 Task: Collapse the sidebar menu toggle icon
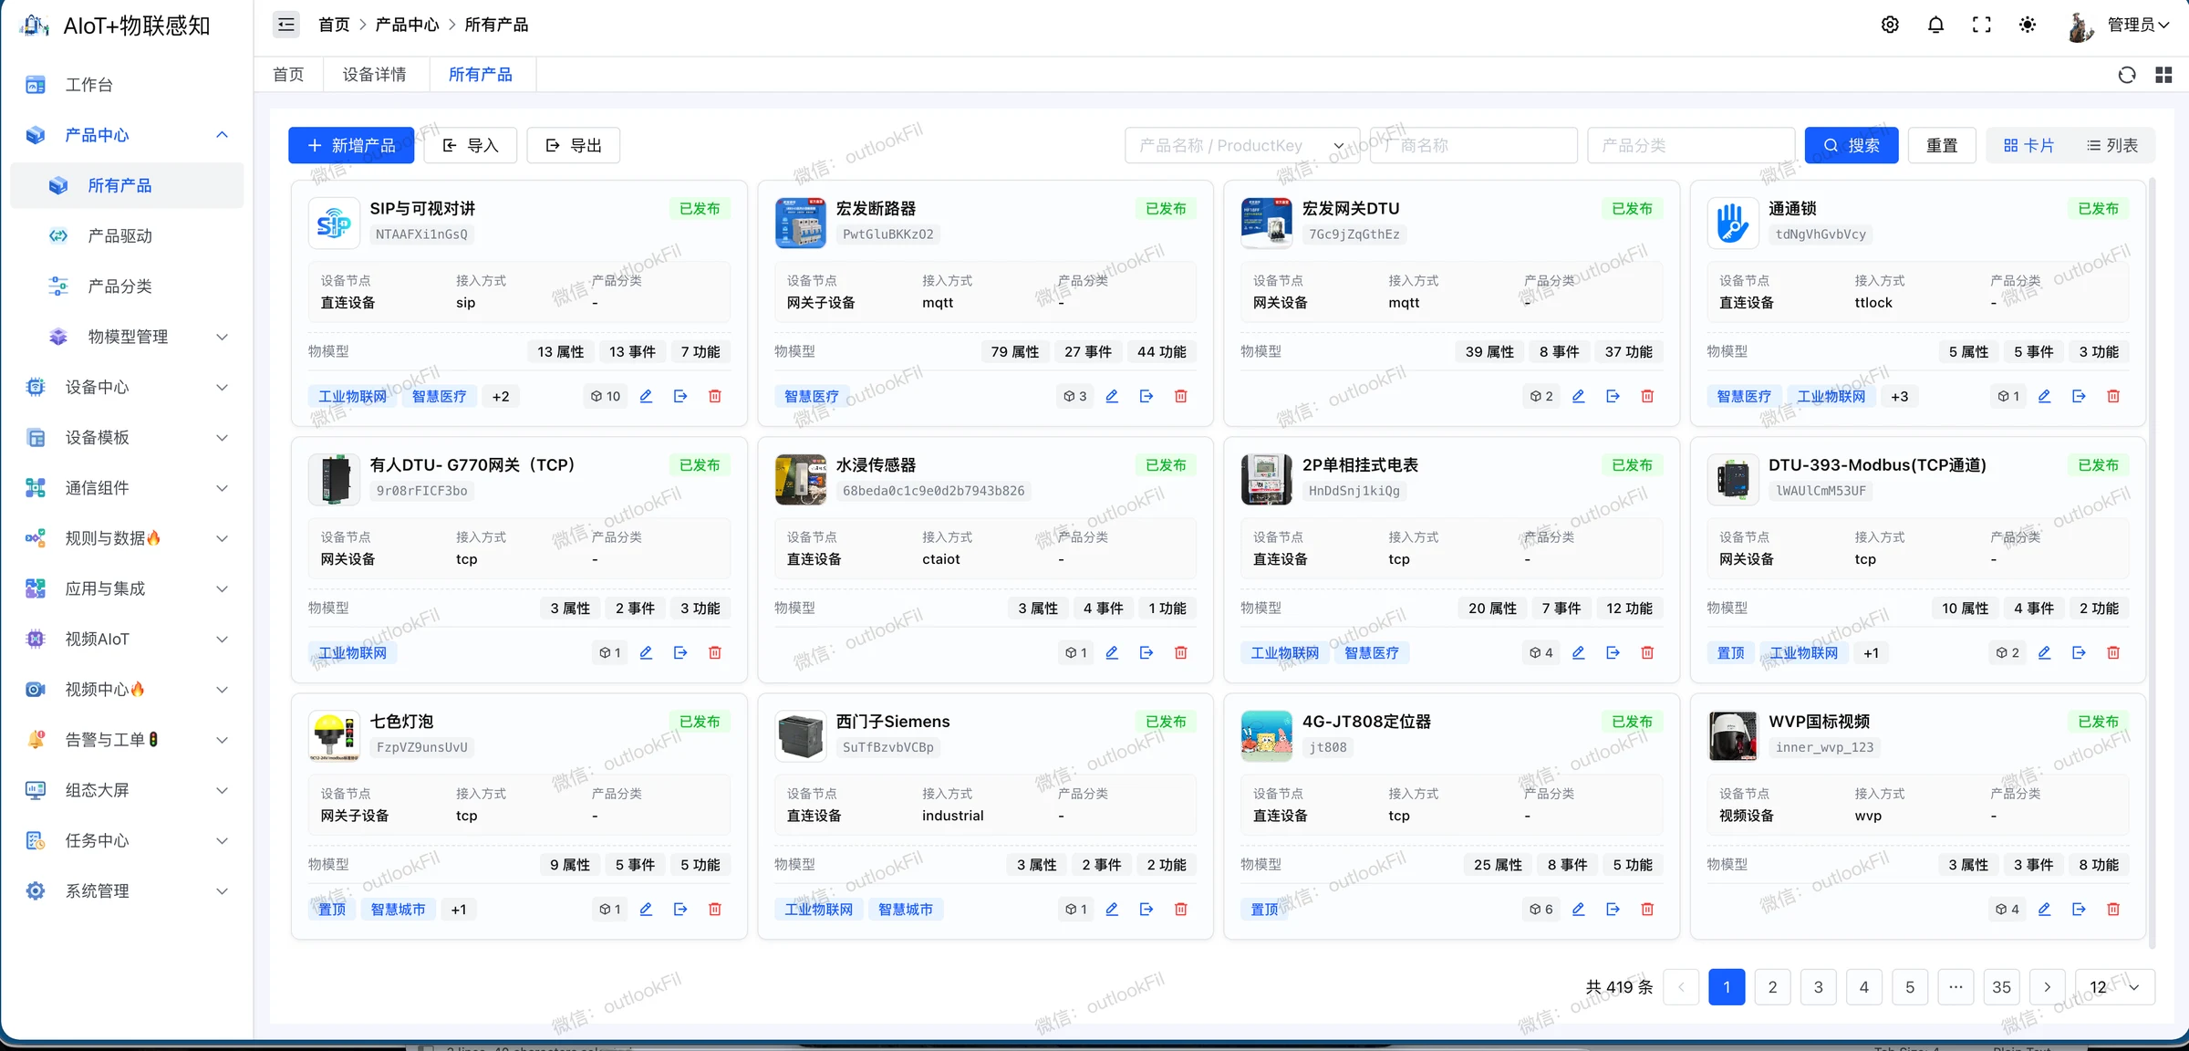(285, 25)
